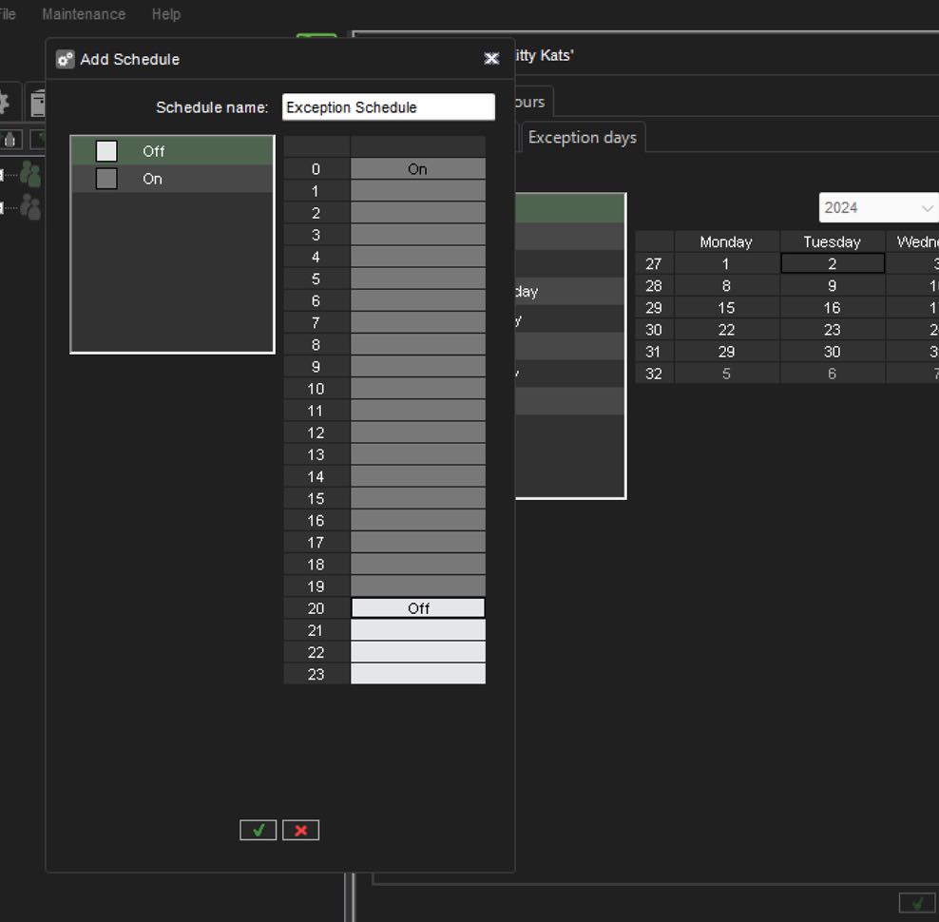939x922 pixels.
Task: Click the door icon in left toolbar
Action: pos(37,103)
